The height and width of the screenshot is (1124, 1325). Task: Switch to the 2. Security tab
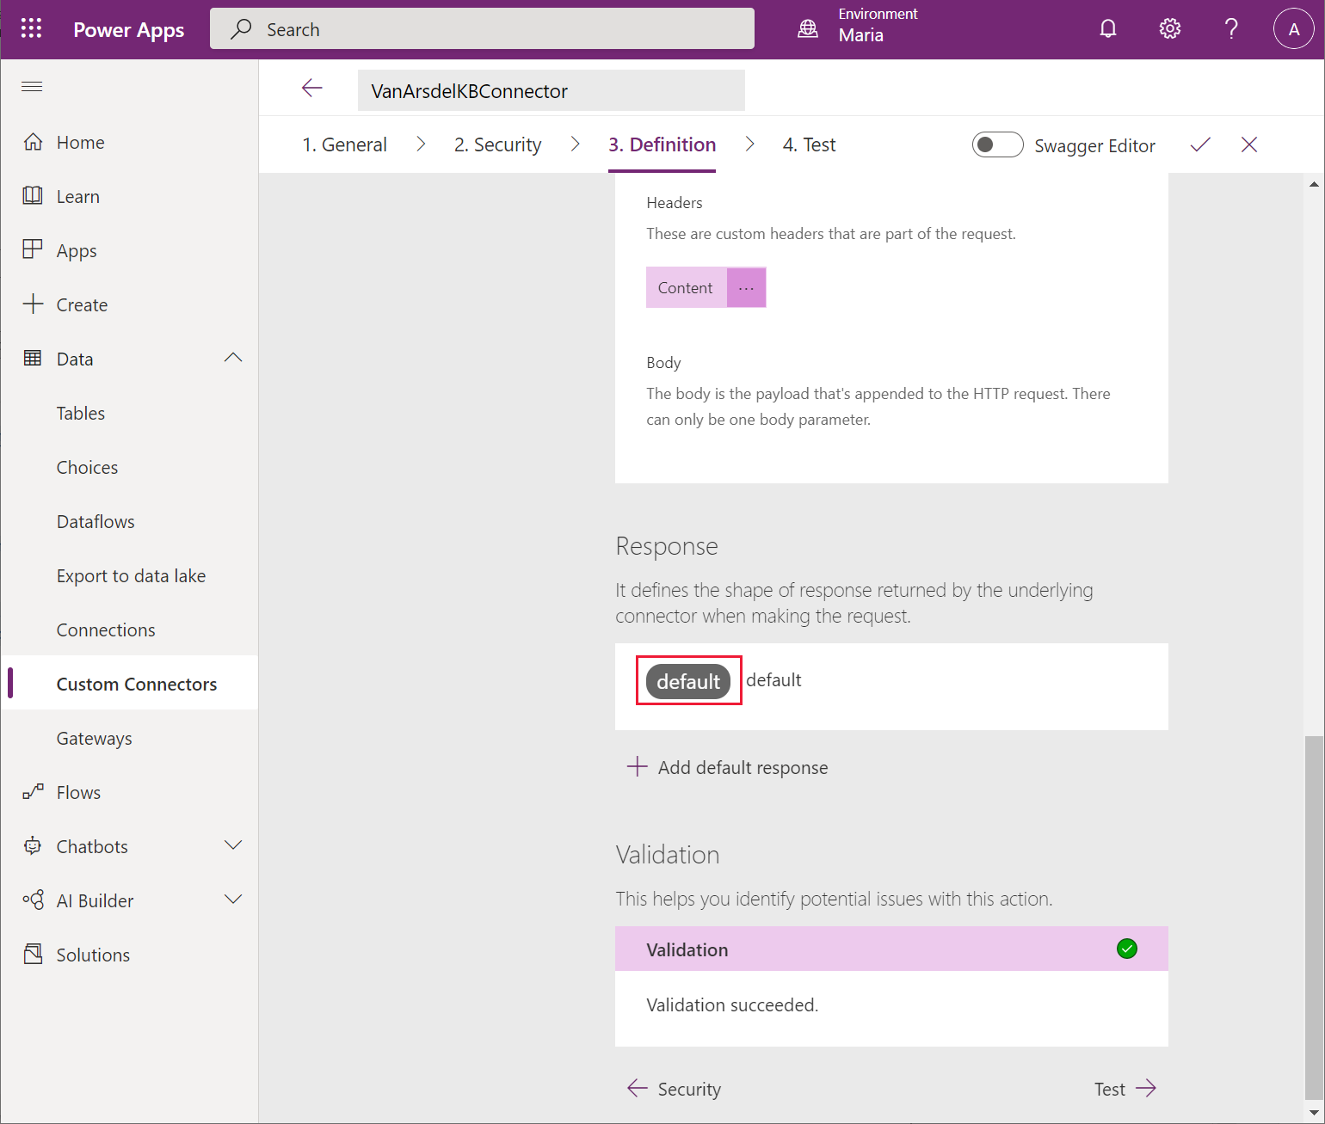[x=498, y=144]
